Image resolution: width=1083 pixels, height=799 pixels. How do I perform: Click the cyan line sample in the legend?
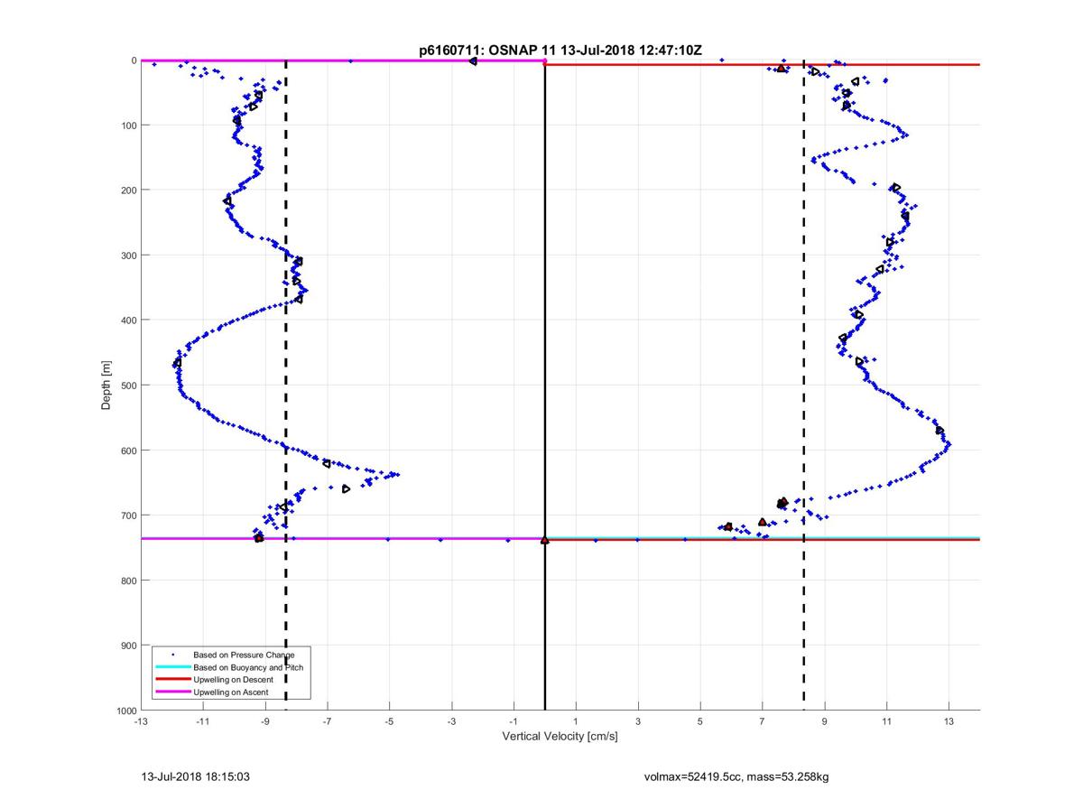point(172,667)
